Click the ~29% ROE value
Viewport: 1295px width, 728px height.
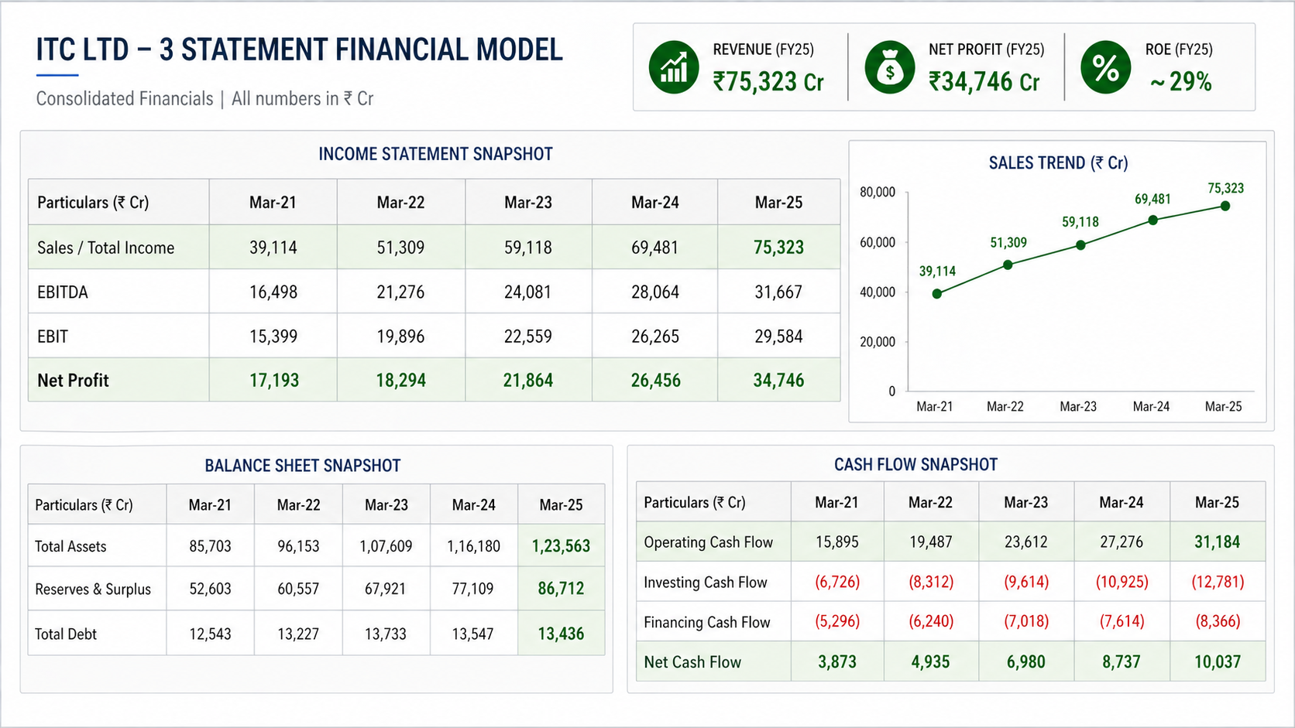pyautogui.click(x=1180, y=81)
